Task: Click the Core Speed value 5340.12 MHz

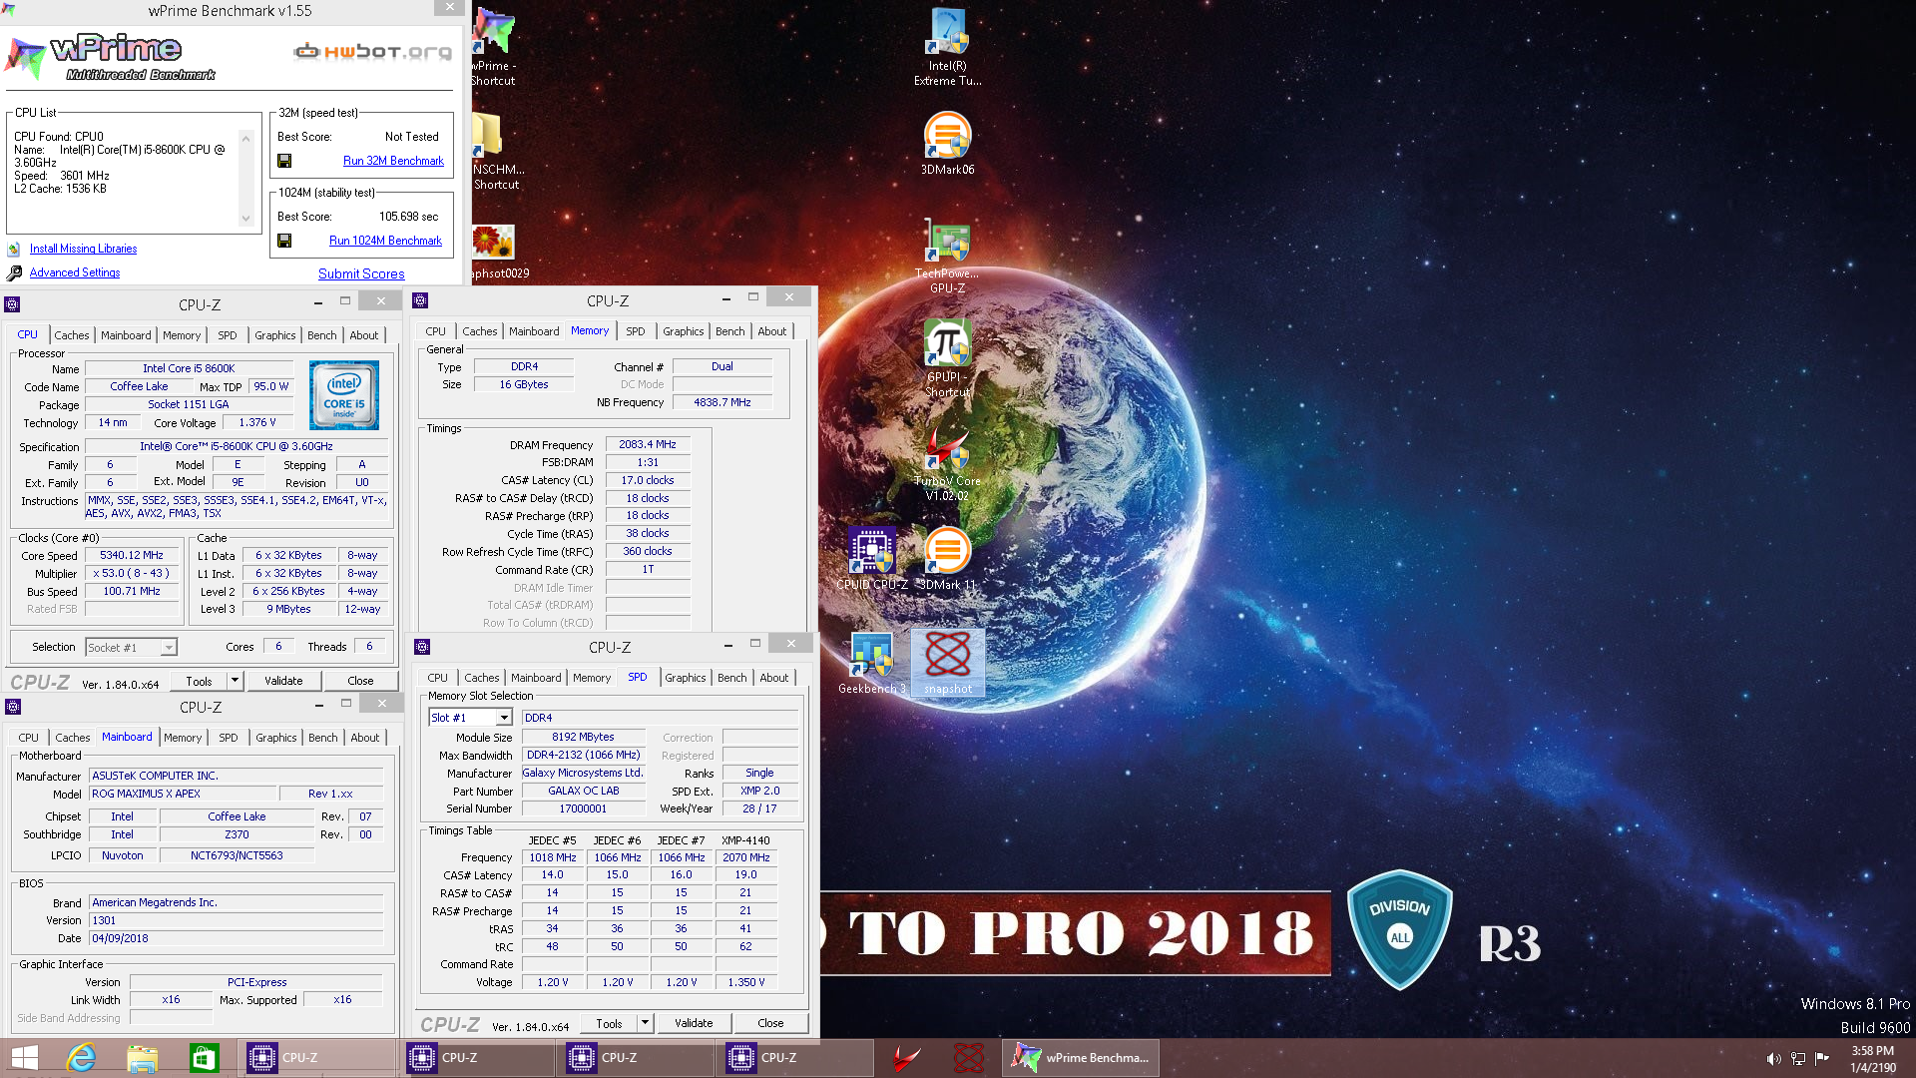Action: [132, 555]
